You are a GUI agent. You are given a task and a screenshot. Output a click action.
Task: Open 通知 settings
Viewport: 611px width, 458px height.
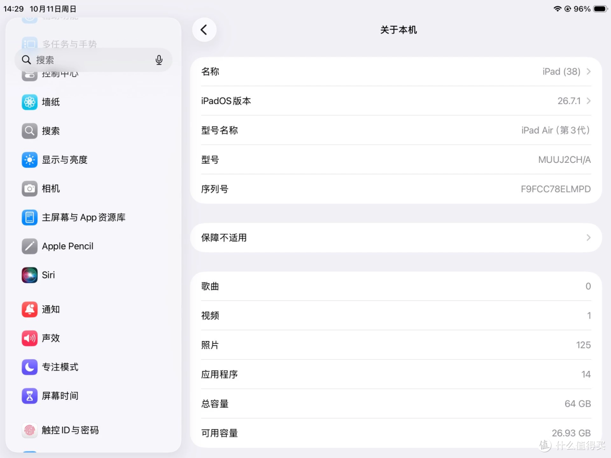pos(93,309)
